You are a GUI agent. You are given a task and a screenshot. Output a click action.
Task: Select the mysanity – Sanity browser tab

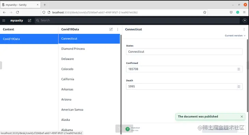tap(20, 5)
